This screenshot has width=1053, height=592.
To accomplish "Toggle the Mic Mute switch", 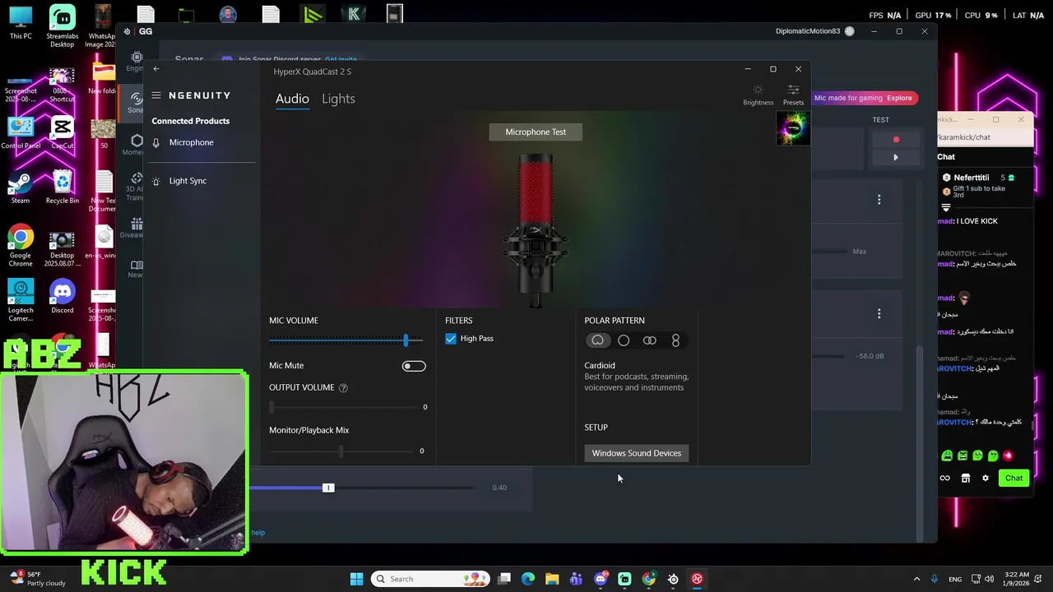I will [414, 366].
